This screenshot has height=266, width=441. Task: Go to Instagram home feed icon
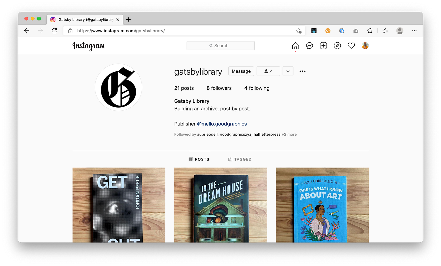point(295,46)
